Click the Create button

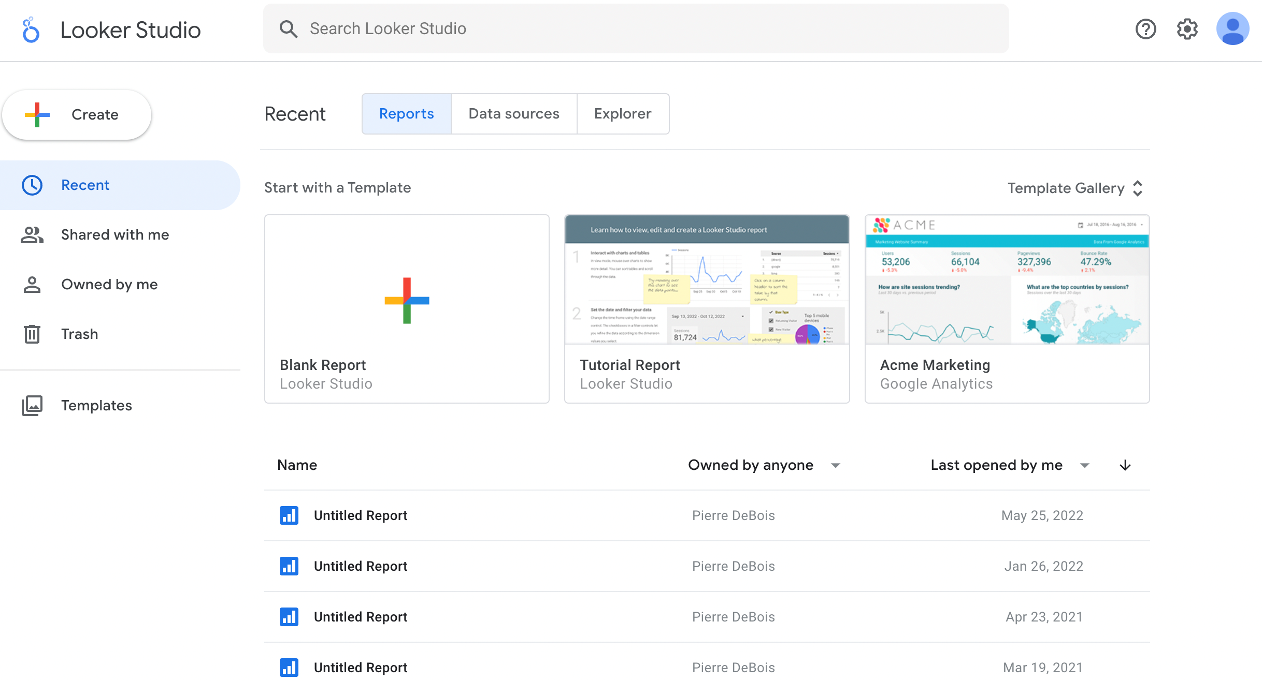[77, 114]
